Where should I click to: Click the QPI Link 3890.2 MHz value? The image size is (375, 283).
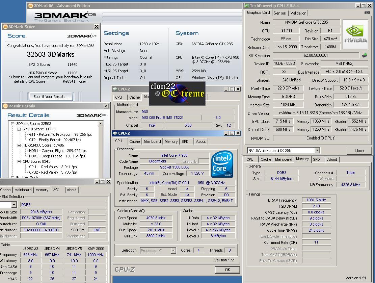(x=156, y=236)
